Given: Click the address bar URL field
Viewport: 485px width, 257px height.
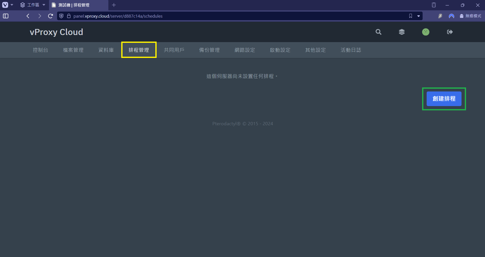Looking at the screenshot, I should [227, 16].
